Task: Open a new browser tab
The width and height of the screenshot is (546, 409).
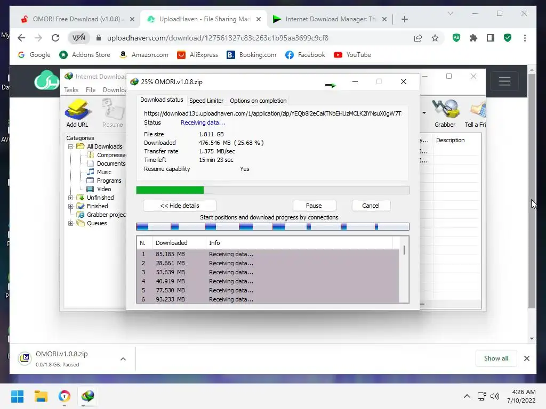Action: click(x=405, y=19)
